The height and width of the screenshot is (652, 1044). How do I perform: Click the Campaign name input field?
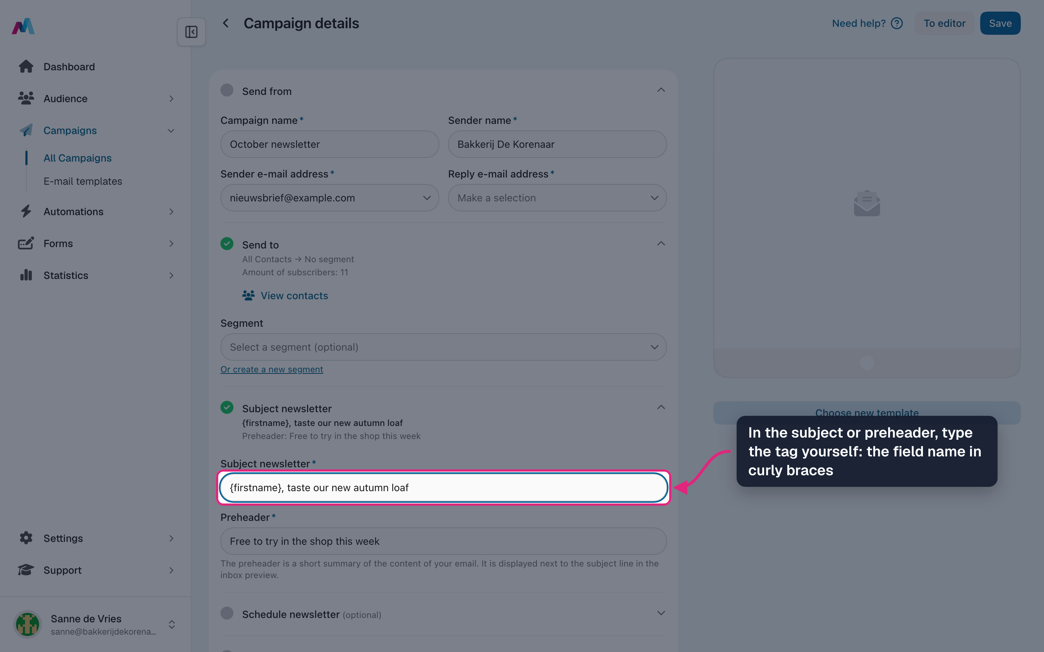click(330, 144)
